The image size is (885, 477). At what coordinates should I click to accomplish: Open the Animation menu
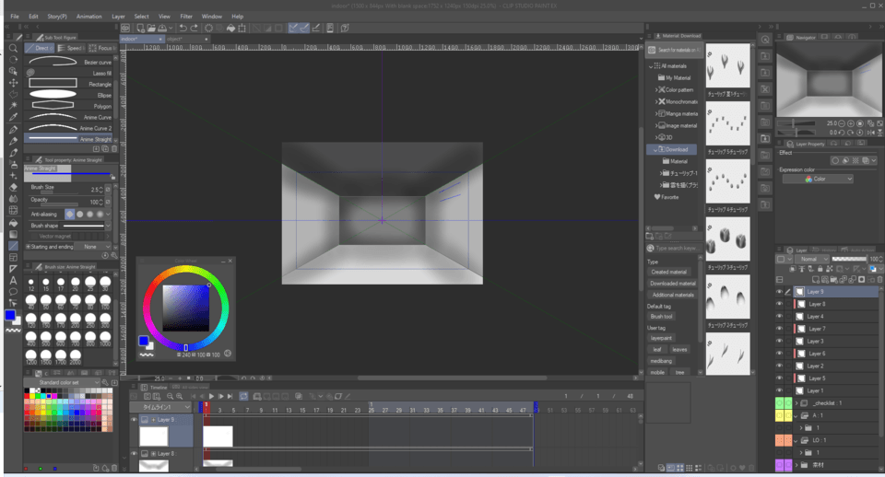(89, 17)
